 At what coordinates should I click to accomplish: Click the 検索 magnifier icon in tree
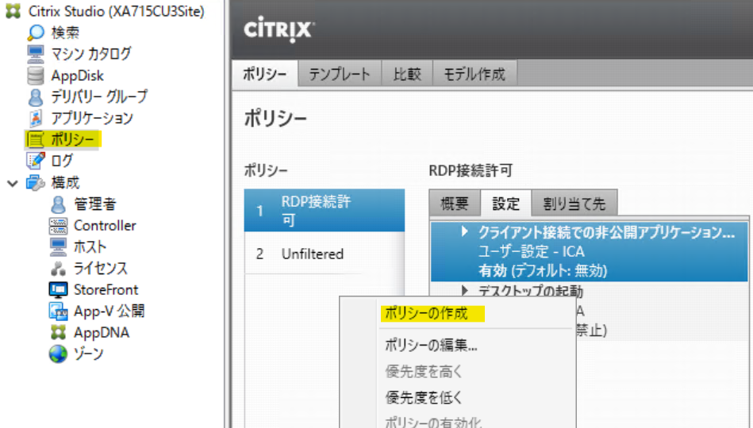(36, 33)
